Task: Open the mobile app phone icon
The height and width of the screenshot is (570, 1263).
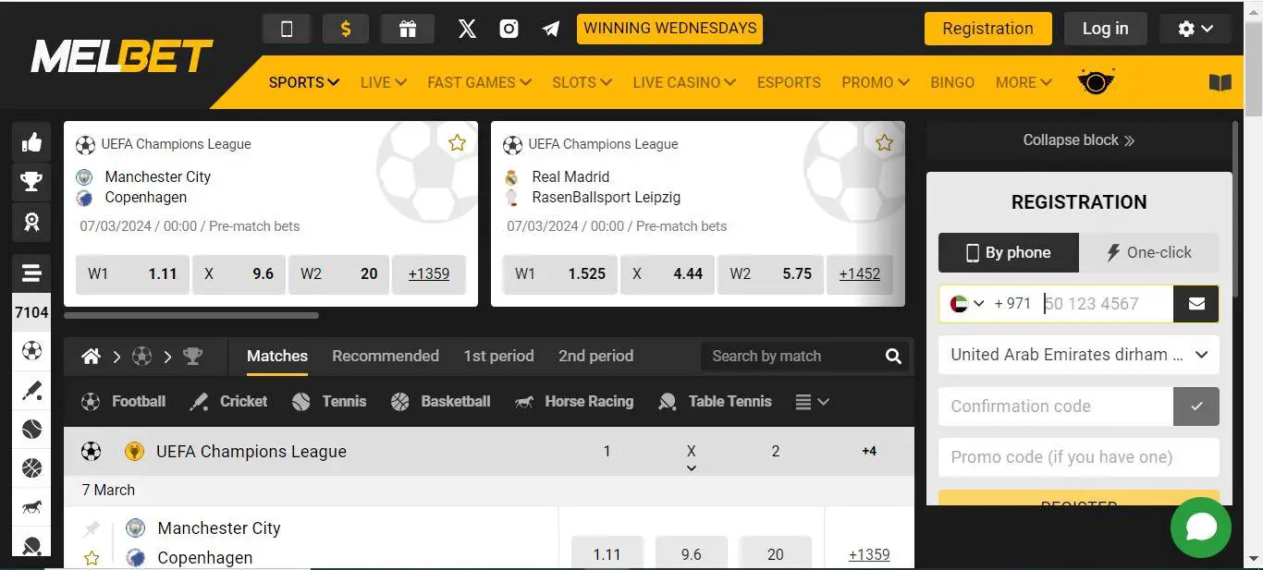Action: 287,29
